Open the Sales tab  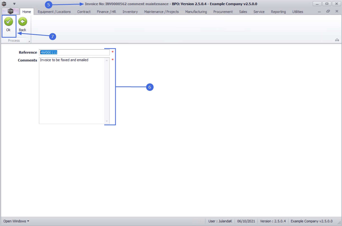(243, 12)
